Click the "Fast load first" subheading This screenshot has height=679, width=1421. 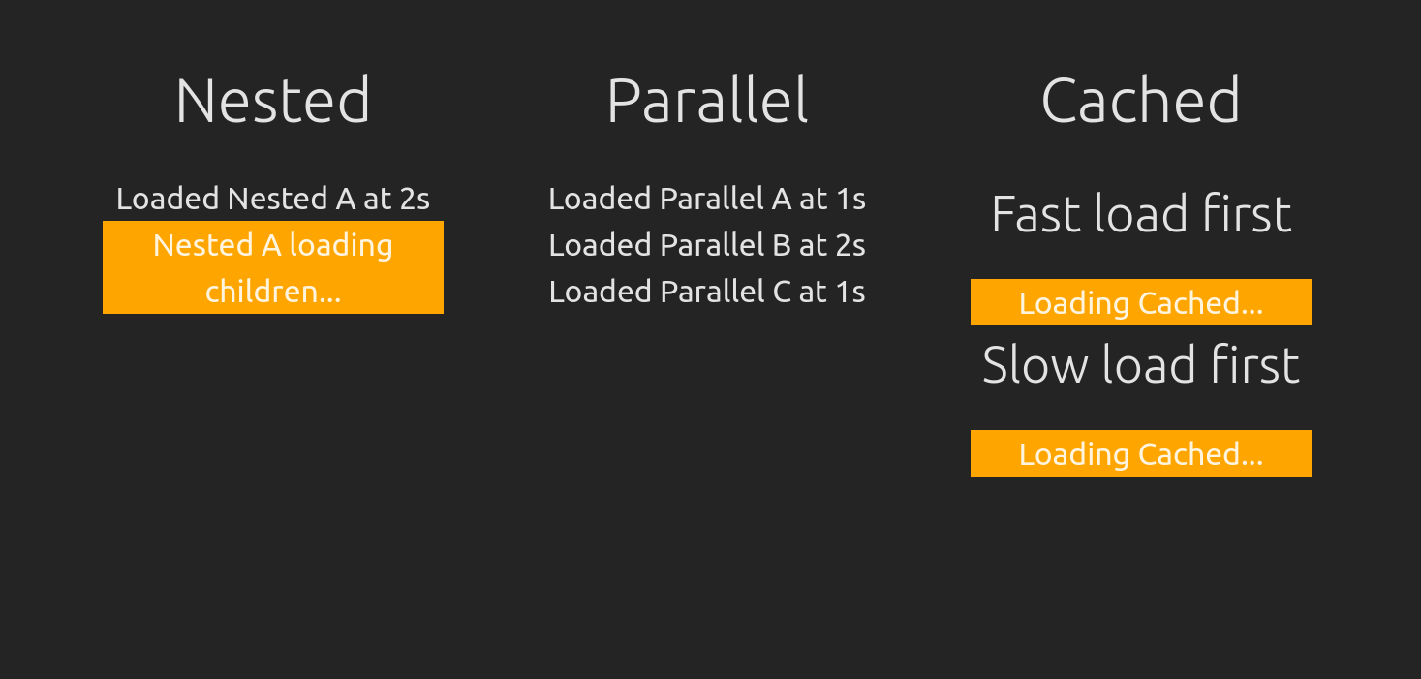[x=1140, y=214]
